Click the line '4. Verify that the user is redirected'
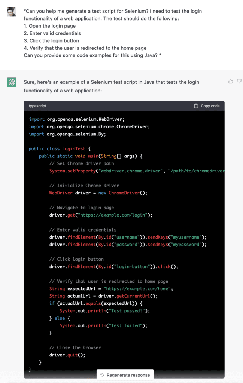The height and width of the screenshot is (383, 243). pyautogui.click(x=85, y=48)
